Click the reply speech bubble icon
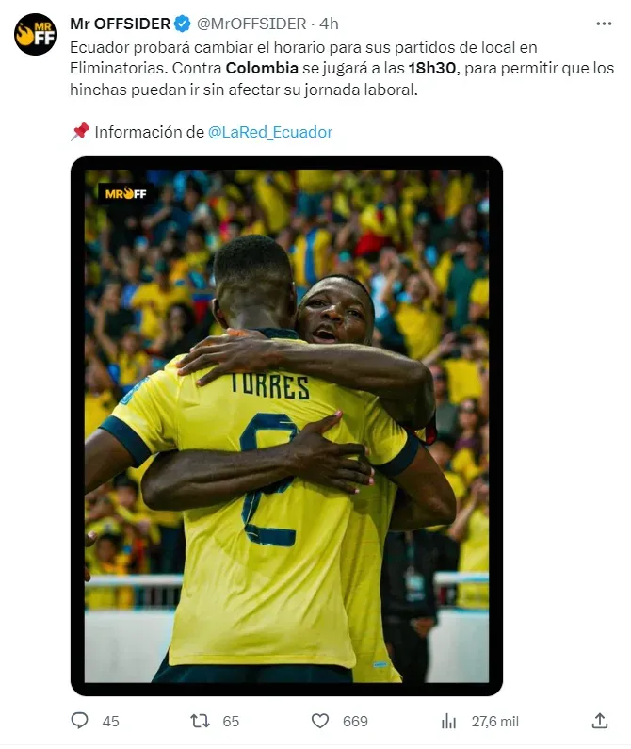The height and width of the screenshot is (749, 631). tap(79, 721)
